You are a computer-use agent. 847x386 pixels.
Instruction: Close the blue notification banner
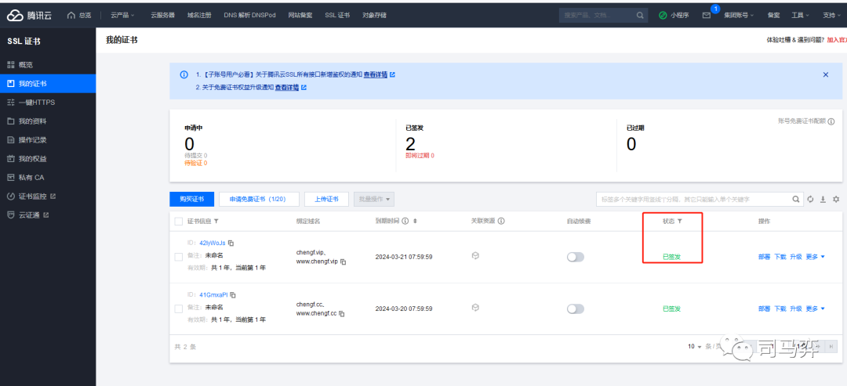[825, 75]
